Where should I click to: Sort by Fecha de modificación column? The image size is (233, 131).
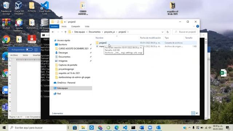[x=150, y=38]
